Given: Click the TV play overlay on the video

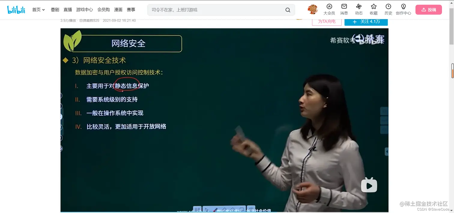Looking at the screenshot, I should (x=369, y=185).
